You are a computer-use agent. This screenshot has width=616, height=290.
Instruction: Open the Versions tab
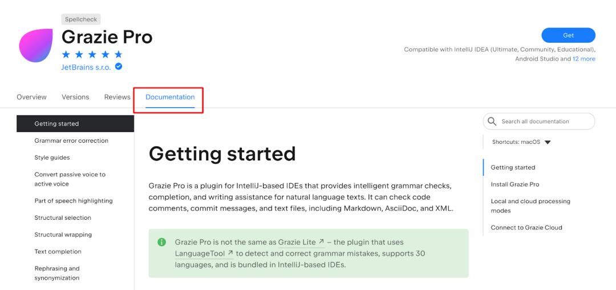click(x=75, y=97)
